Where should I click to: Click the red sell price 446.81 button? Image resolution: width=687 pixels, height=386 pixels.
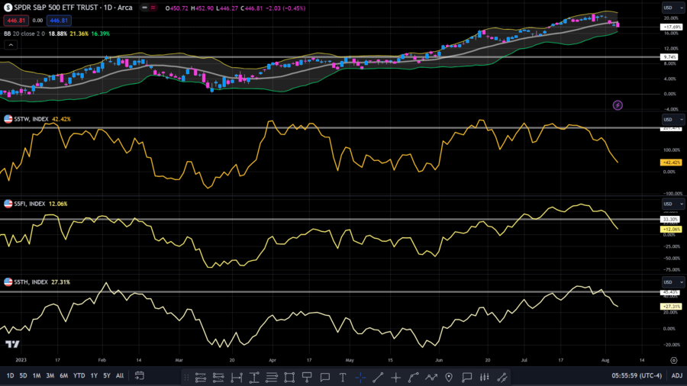(x=16, y=20)
